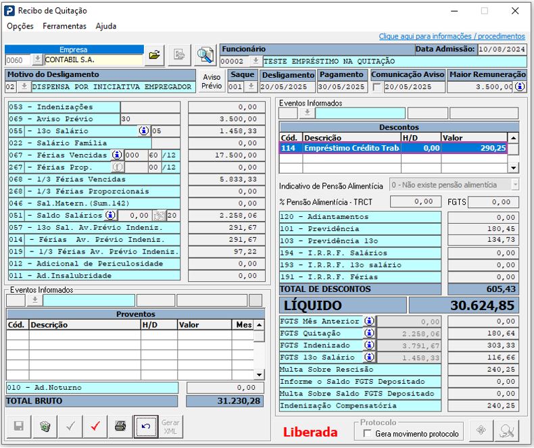
Task: Click the printer button
Action: click(x=120, y=426)
